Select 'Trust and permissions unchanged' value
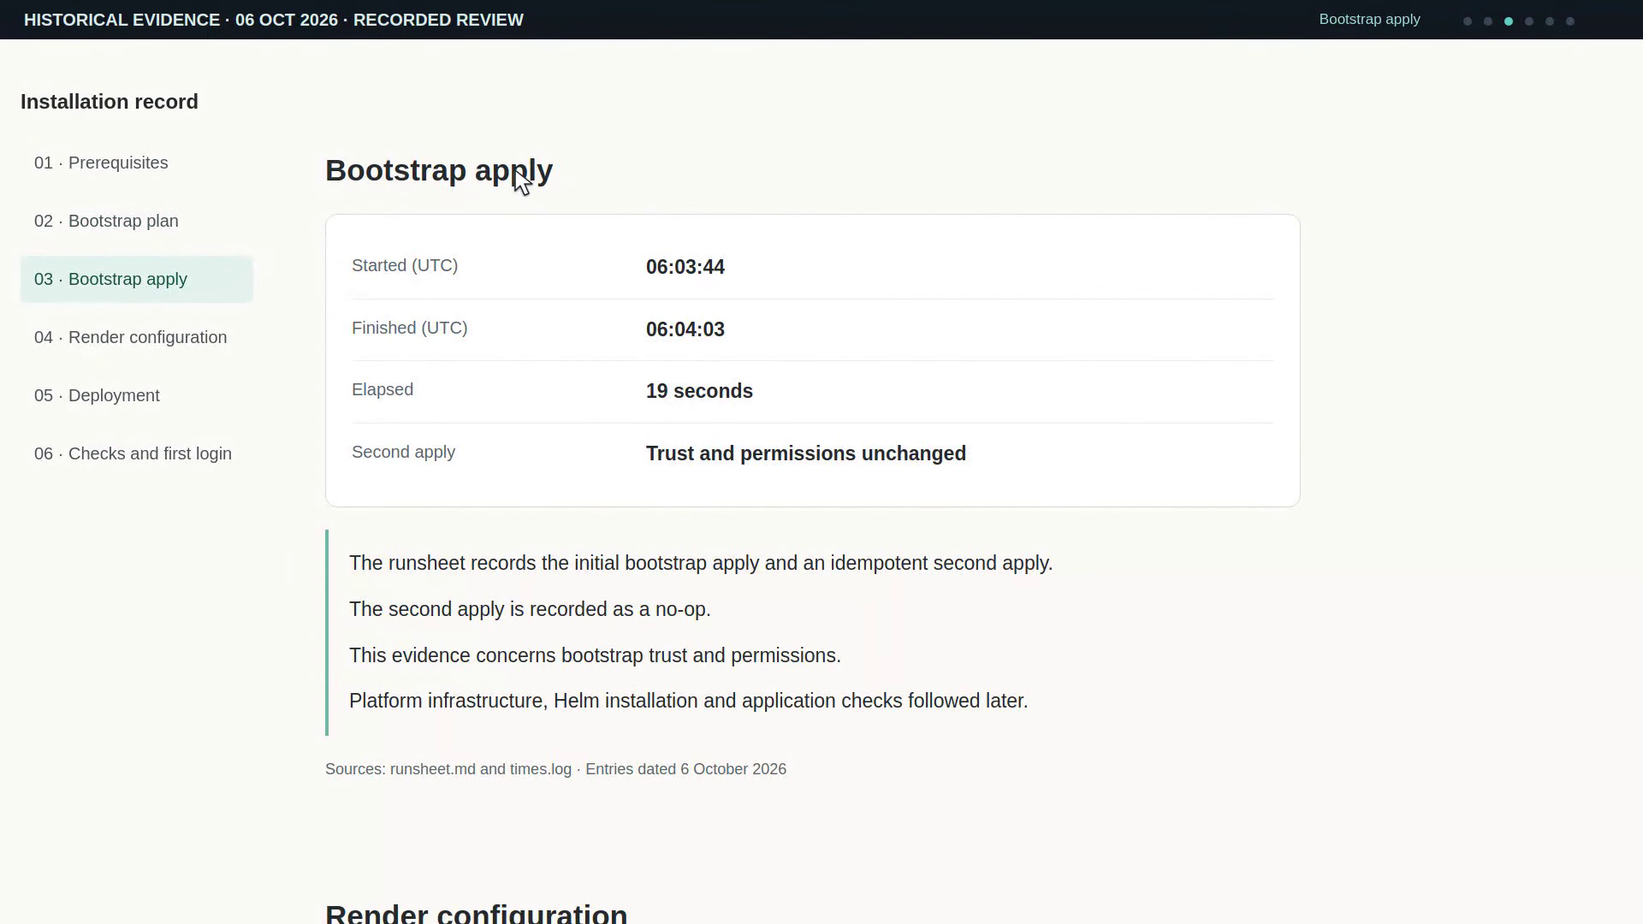The height and width of the screenshot is (924, 1643). tap(806, 453)
